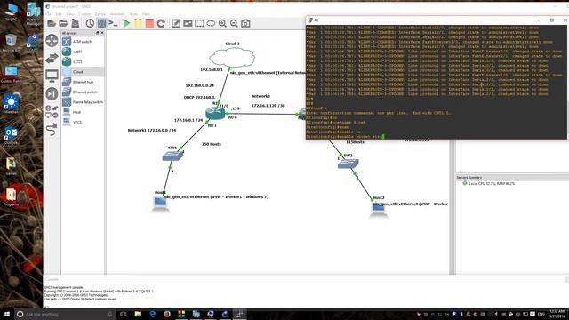Select router R1 on the canvas

(x=215, y=113)
